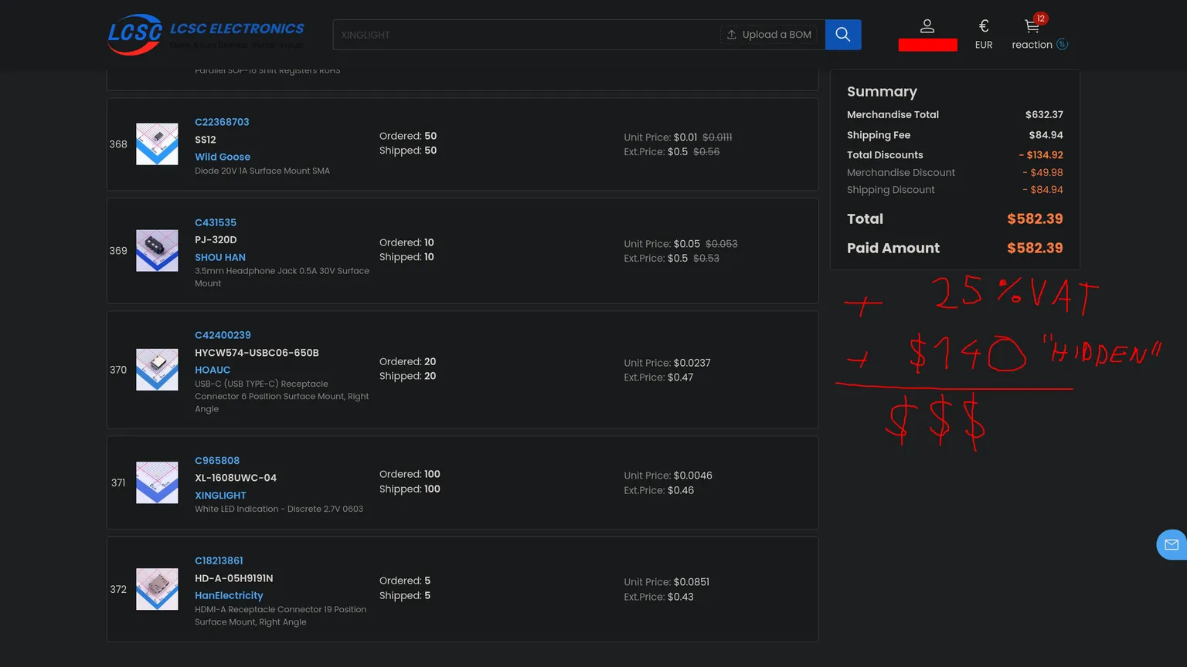This screenshot has width=1187, height=667.
Task: Open part number link C22368703
Action: 222,122
